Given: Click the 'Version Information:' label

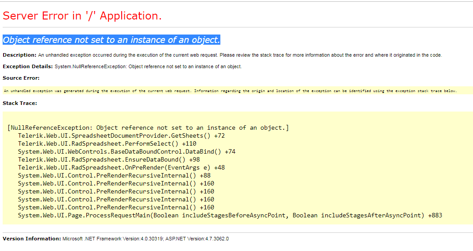Looking at the screenshot, I should (32, 239).
